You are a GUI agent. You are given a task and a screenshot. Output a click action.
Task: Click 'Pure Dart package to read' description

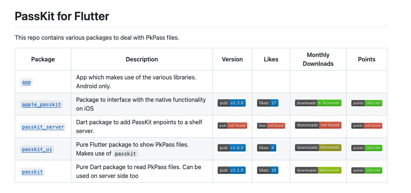click(x=139, y=171)
